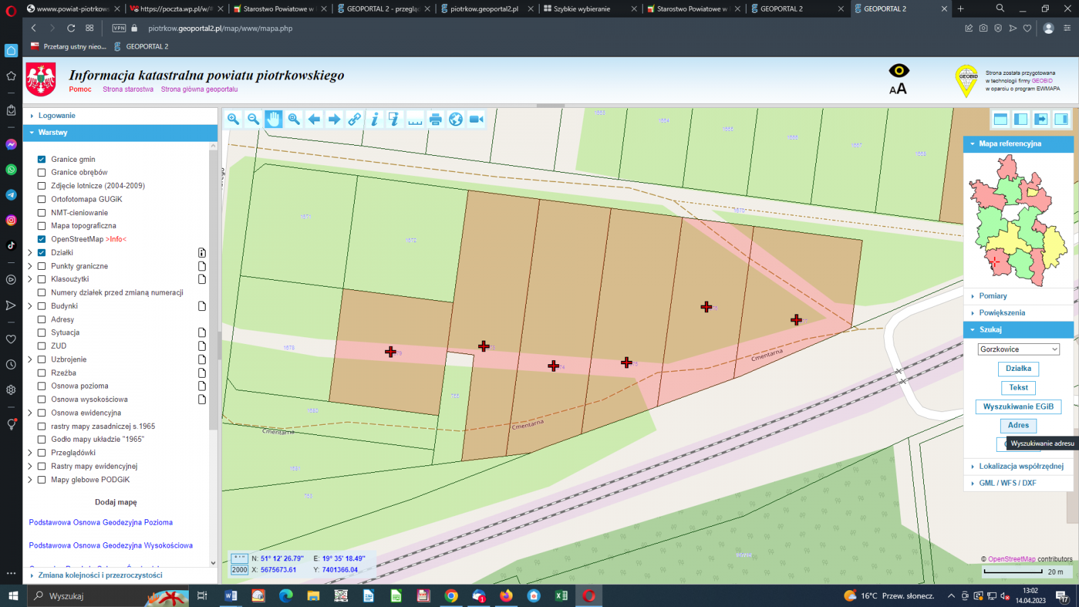Activate the pan hand tool
This screenshot has height=607, width=1079.
(x=273, y=119)
